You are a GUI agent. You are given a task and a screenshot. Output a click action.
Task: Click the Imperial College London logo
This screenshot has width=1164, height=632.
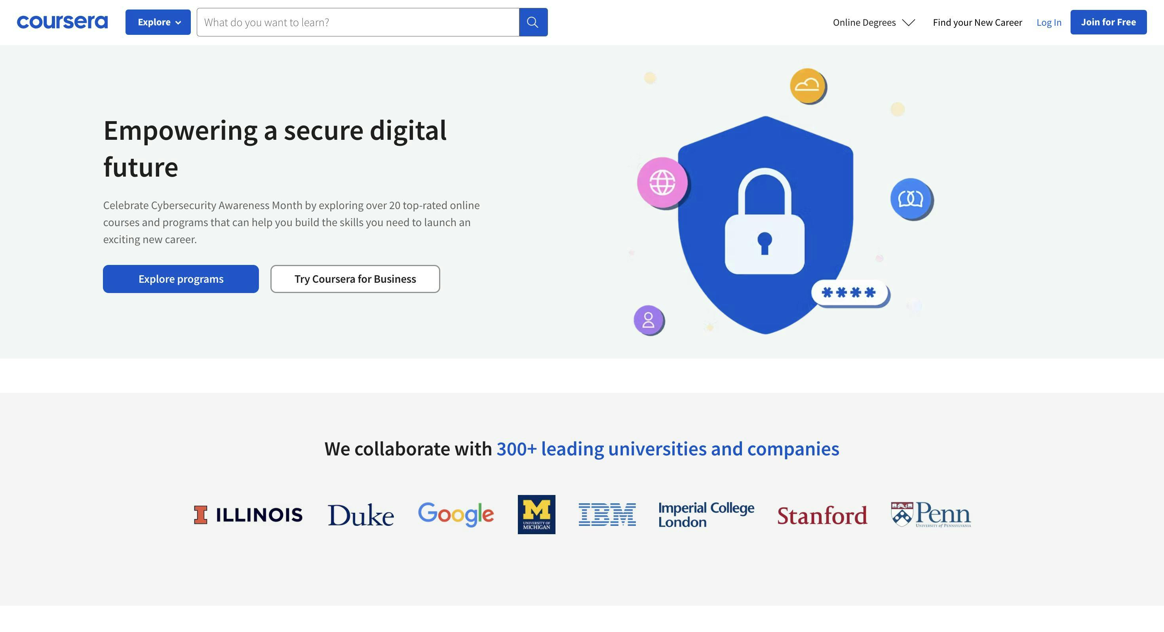click(706, 514)
